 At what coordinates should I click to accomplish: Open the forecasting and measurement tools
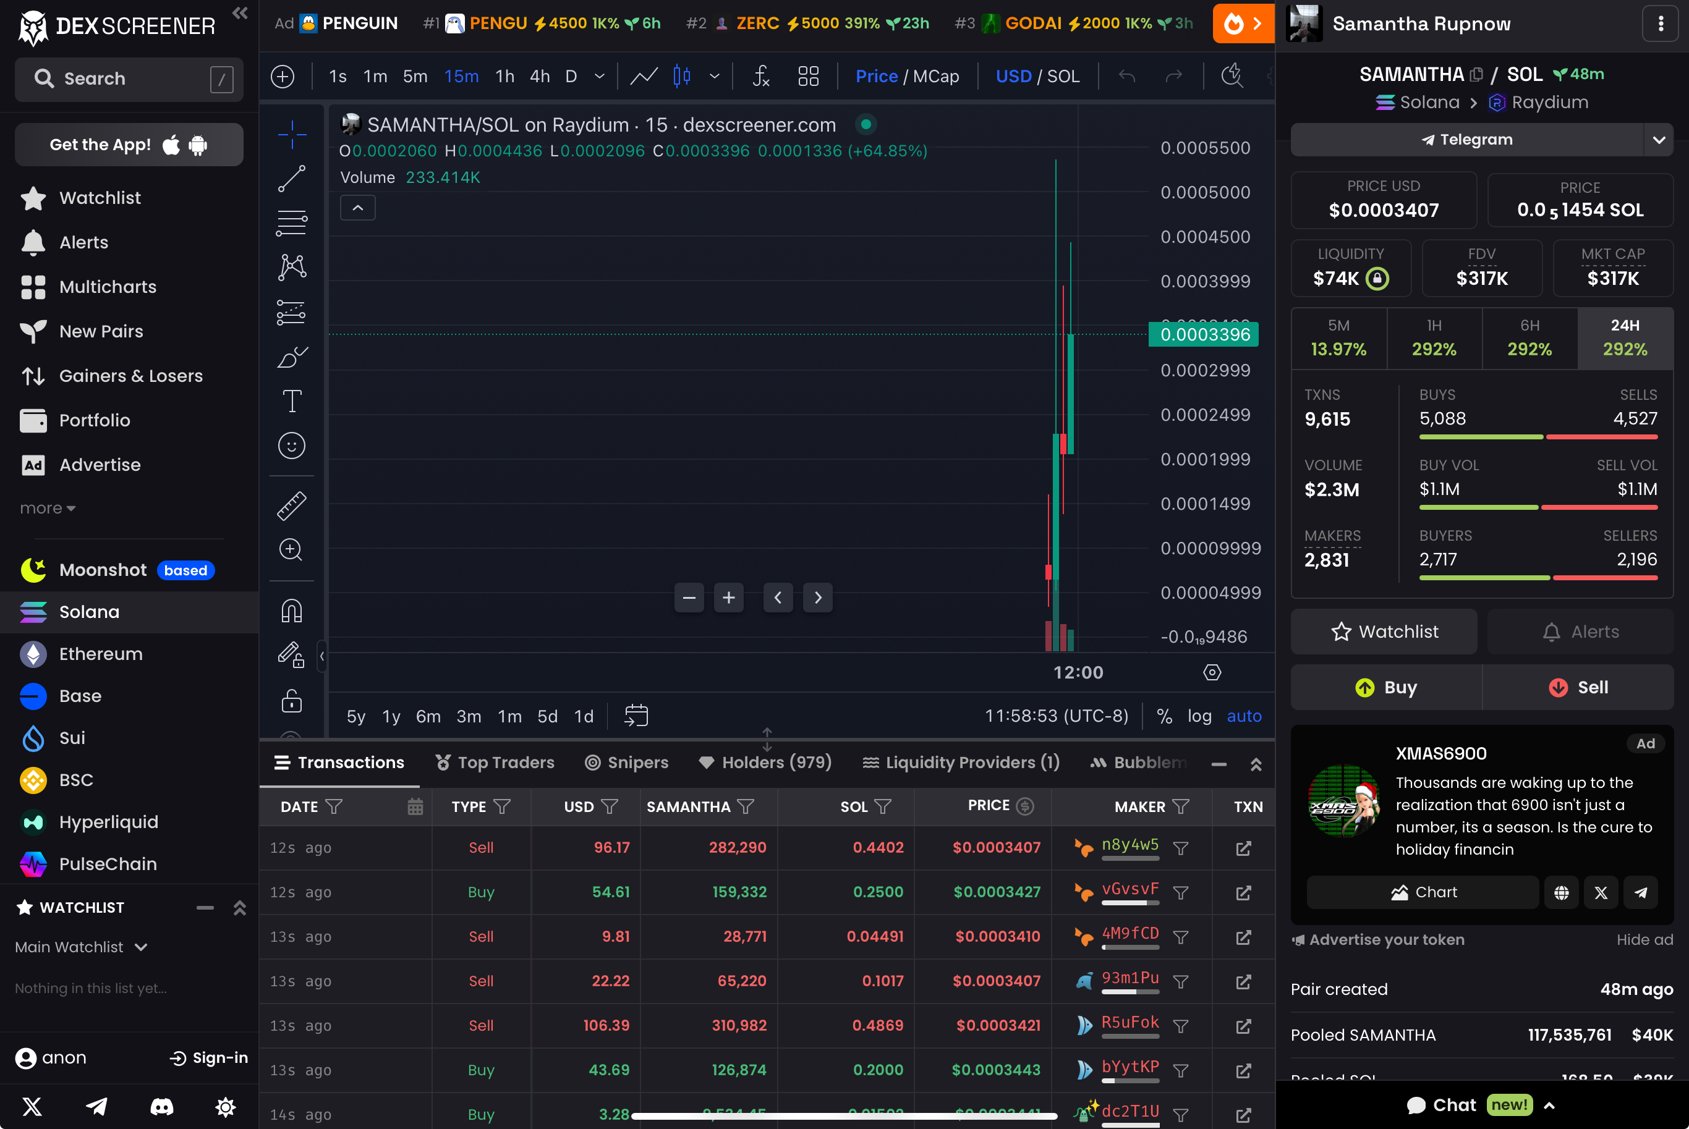[292, 313]
